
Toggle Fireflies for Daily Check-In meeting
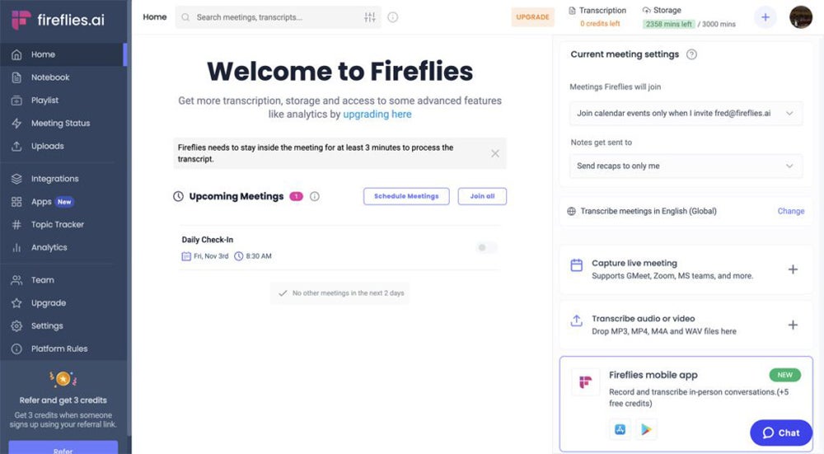pyautogui.click(x=487, y=248)
